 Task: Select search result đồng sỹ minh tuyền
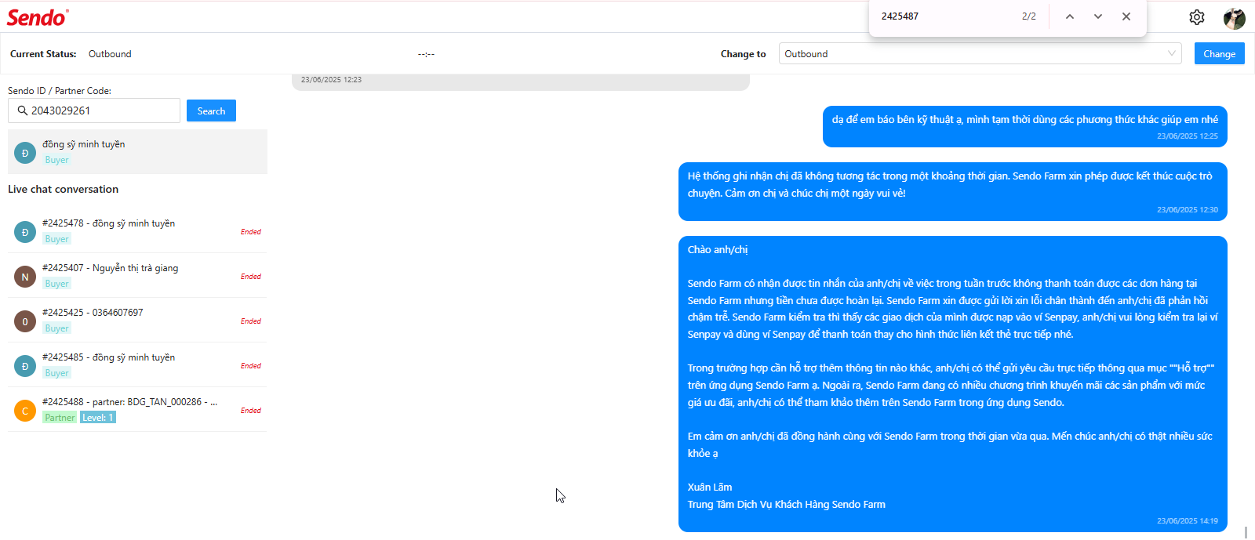pyautogui.click(x=137, y=151)
